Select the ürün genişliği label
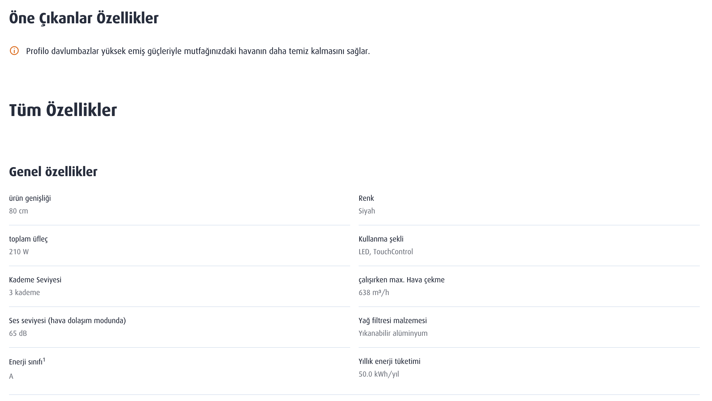Viewport: 712px width, 401px height. tap(30, 198)
